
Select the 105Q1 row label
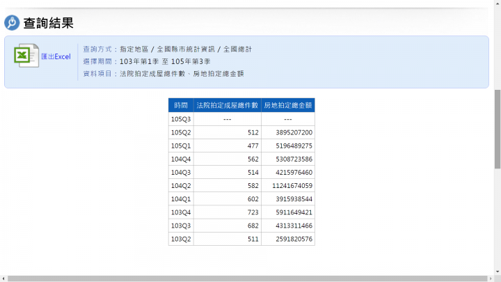181,146
